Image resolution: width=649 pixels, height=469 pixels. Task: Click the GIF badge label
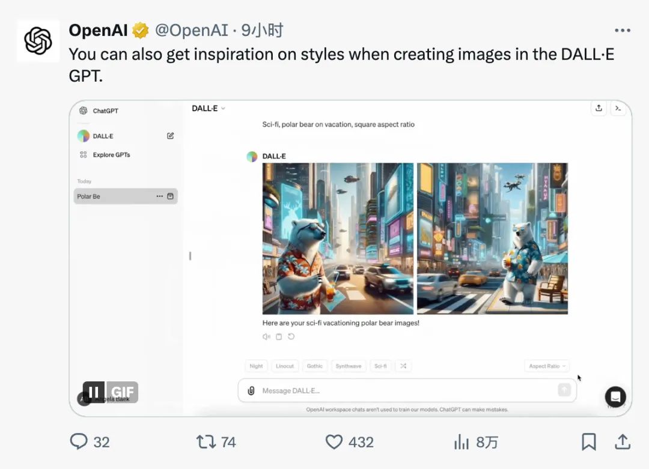coord(123,392)
